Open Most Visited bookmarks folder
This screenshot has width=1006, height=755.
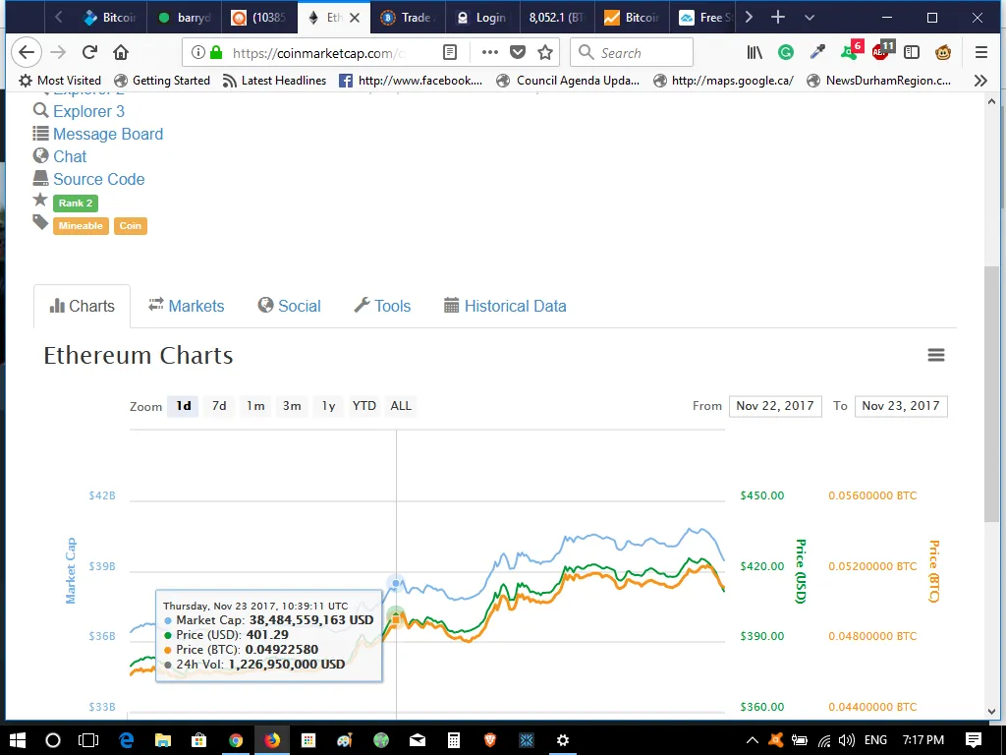pyautogui.click(x=60, y=81)
